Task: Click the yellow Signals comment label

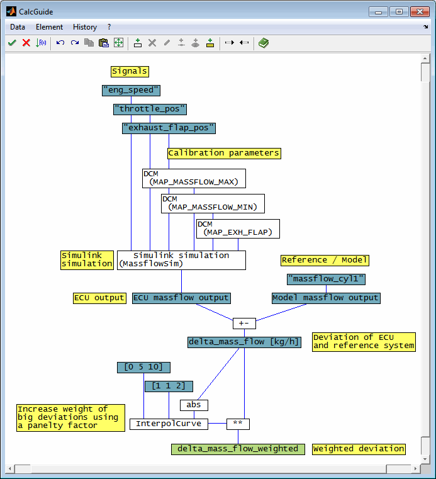Action: point(130,72)
